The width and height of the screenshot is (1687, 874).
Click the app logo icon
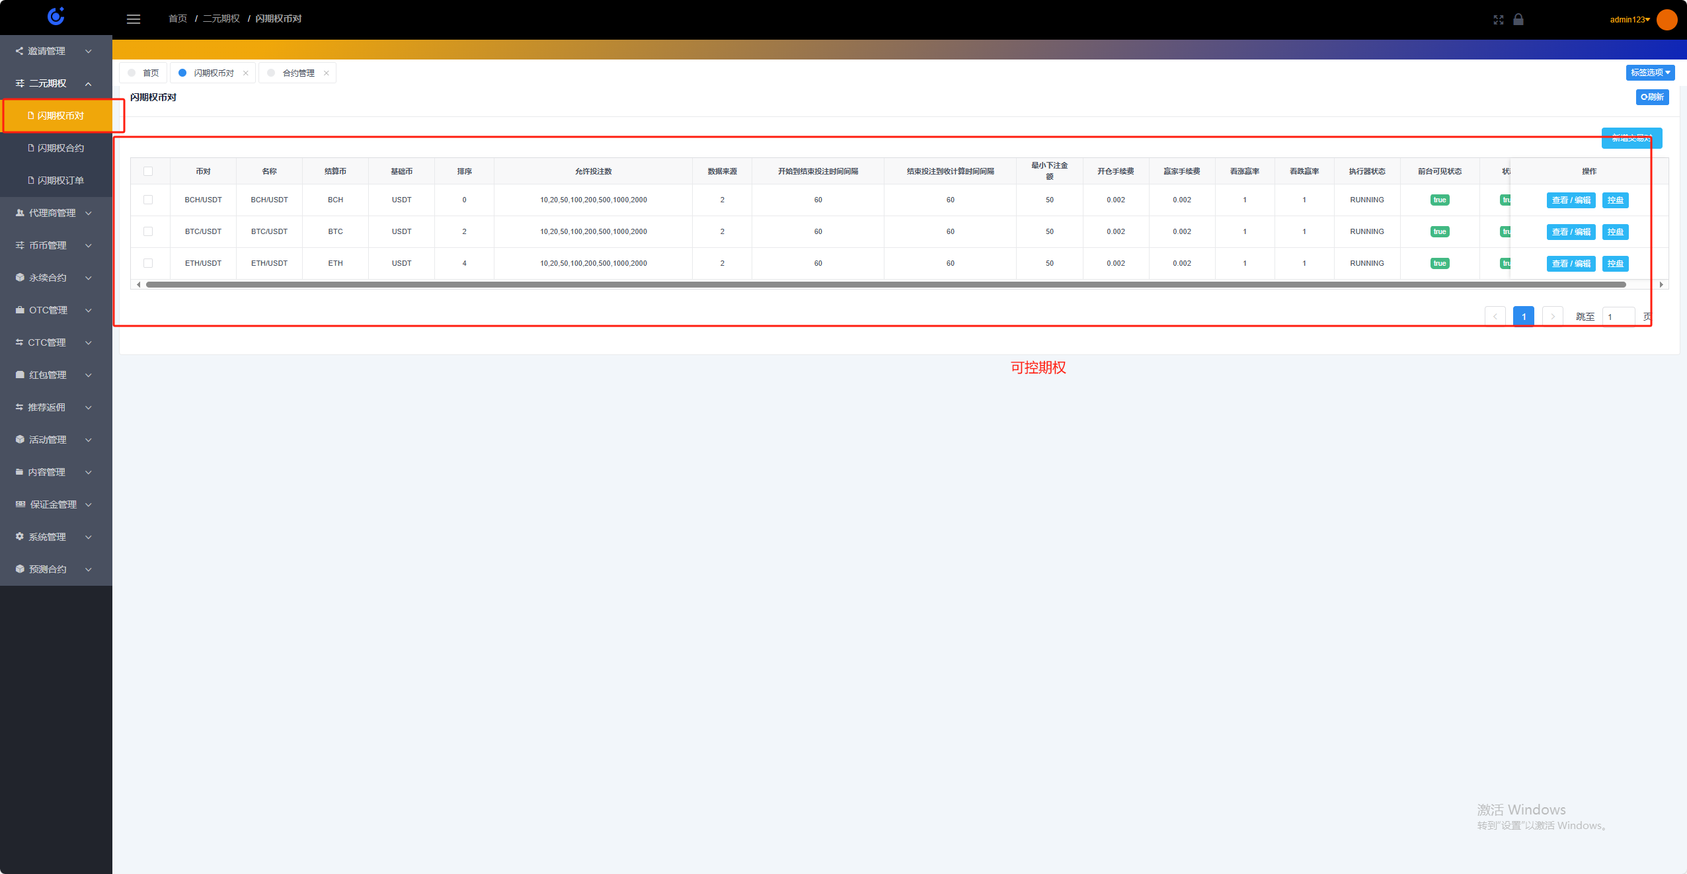pos(56,17)
